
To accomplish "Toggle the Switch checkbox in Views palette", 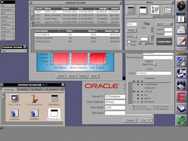I will (x=135, y=37).
